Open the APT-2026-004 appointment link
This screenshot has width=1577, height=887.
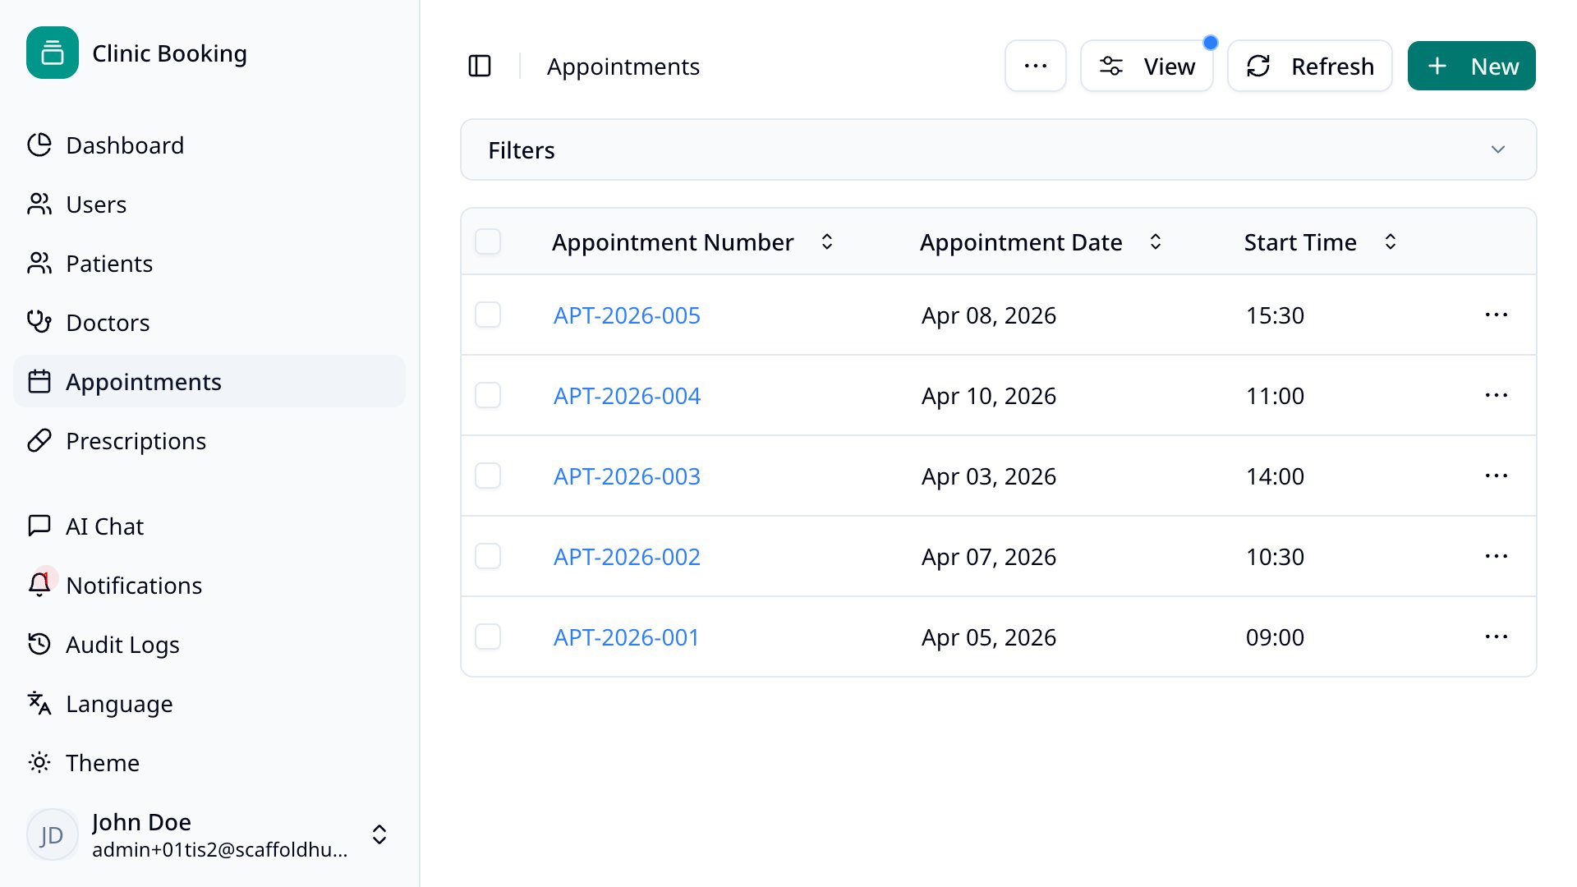(627, 395)
